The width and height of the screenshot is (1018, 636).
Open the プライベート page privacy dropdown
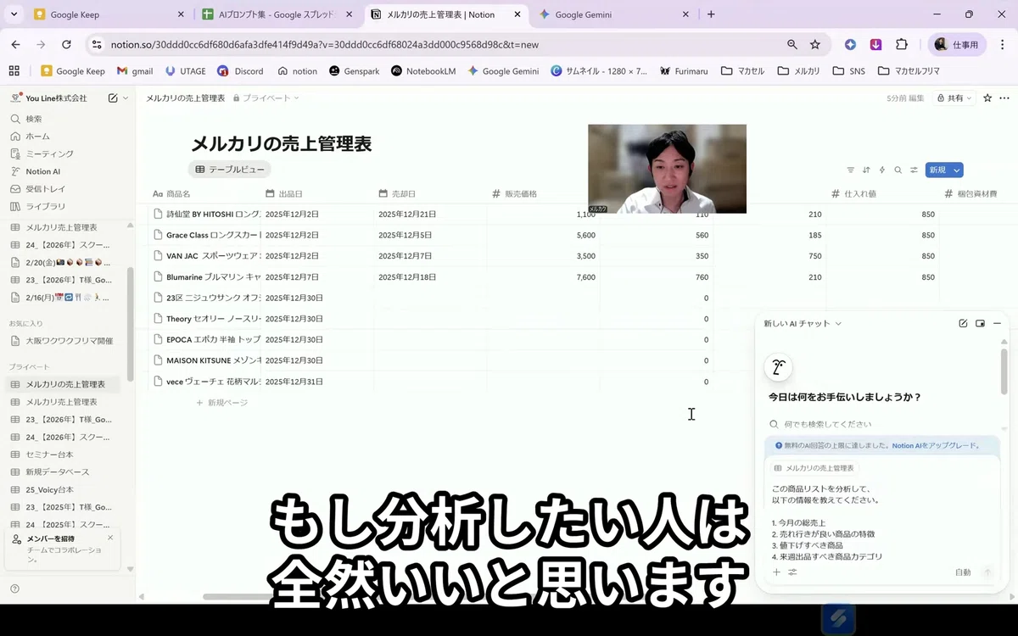(x=266, y=98)
